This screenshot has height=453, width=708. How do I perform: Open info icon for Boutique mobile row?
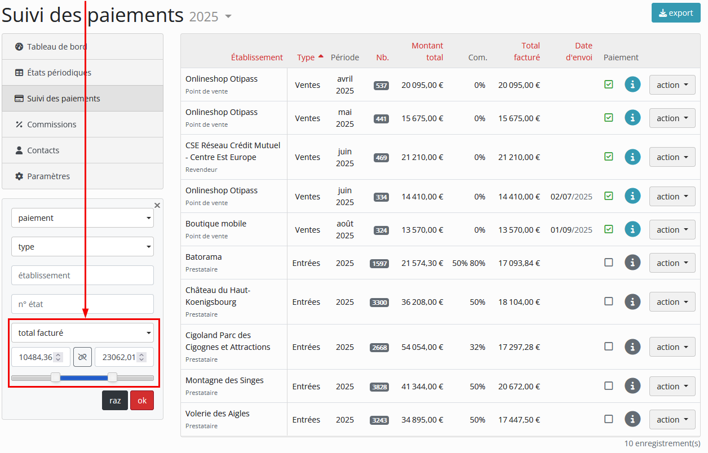632,229
